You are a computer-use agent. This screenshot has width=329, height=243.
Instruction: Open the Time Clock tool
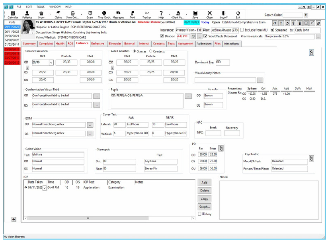pos(104,14)
